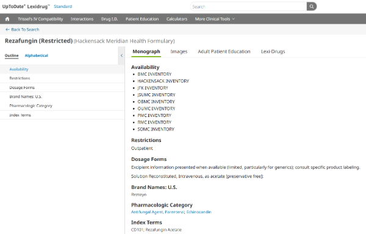Go to the home icon

(7, 19)
